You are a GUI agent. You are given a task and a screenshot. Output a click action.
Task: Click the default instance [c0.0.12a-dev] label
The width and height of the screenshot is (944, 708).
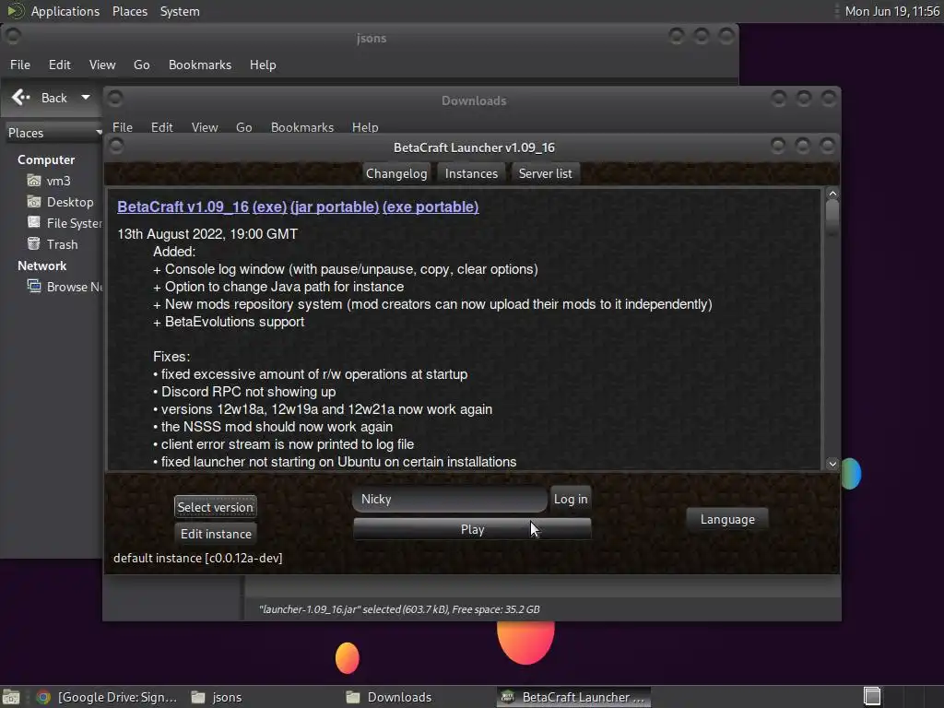click(197, 558)
